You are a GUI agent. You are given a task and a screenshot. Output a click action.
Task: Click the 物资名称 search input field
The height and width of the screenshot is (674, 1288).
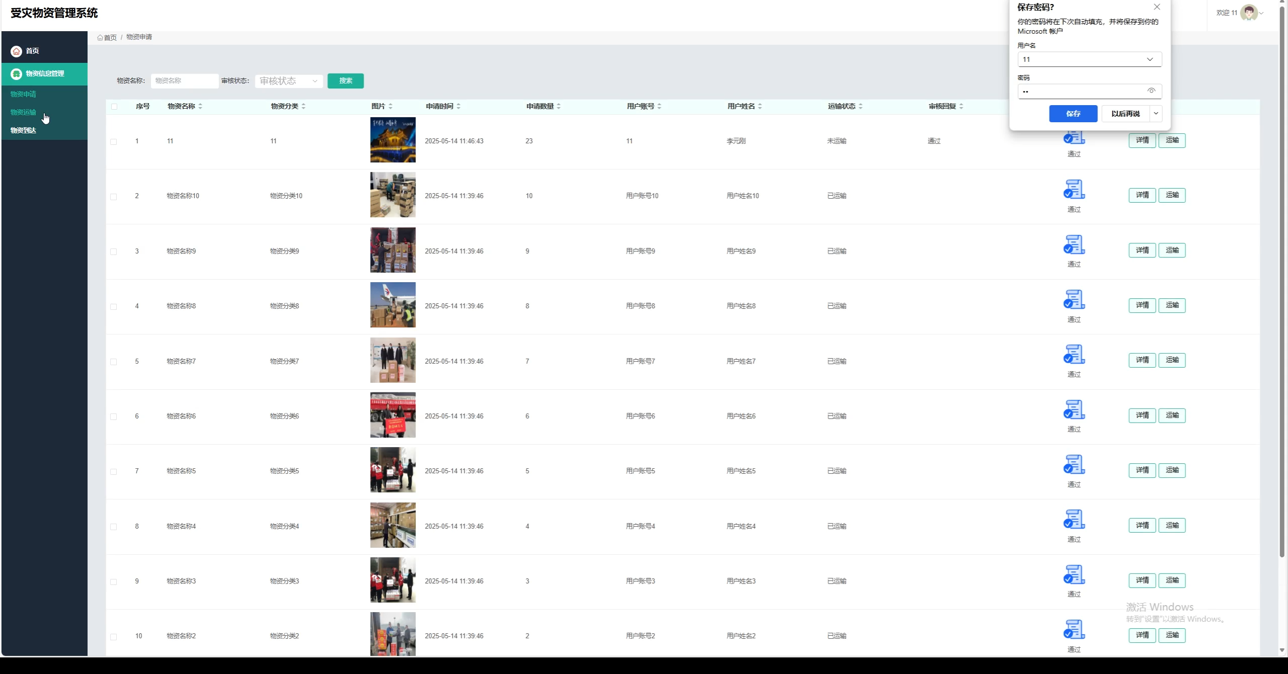coord(185,81)
